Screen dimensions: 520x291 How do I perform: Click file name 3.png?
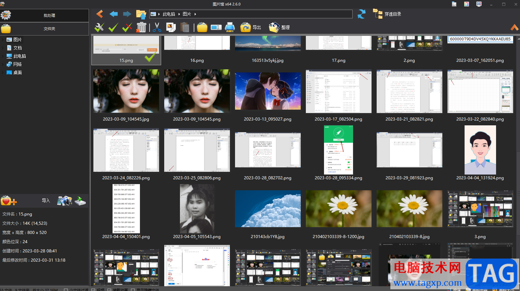(x=480, y=237)
